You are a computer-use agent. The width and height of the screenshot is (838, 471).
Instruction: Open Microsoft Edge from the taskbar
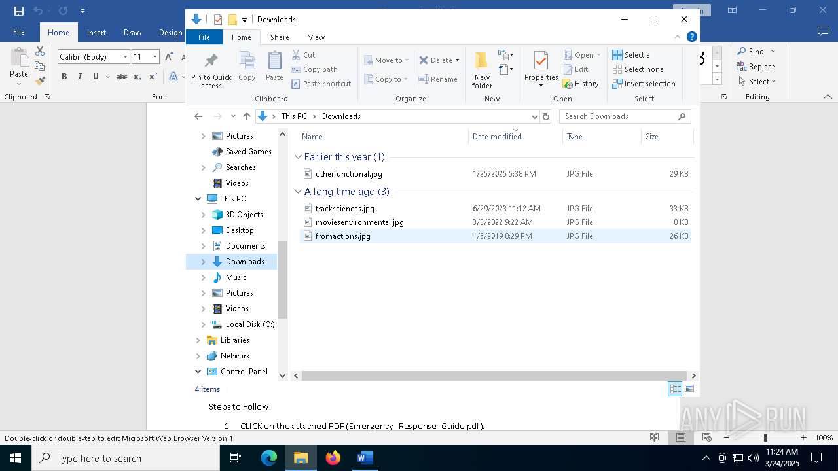pos(269,458)
